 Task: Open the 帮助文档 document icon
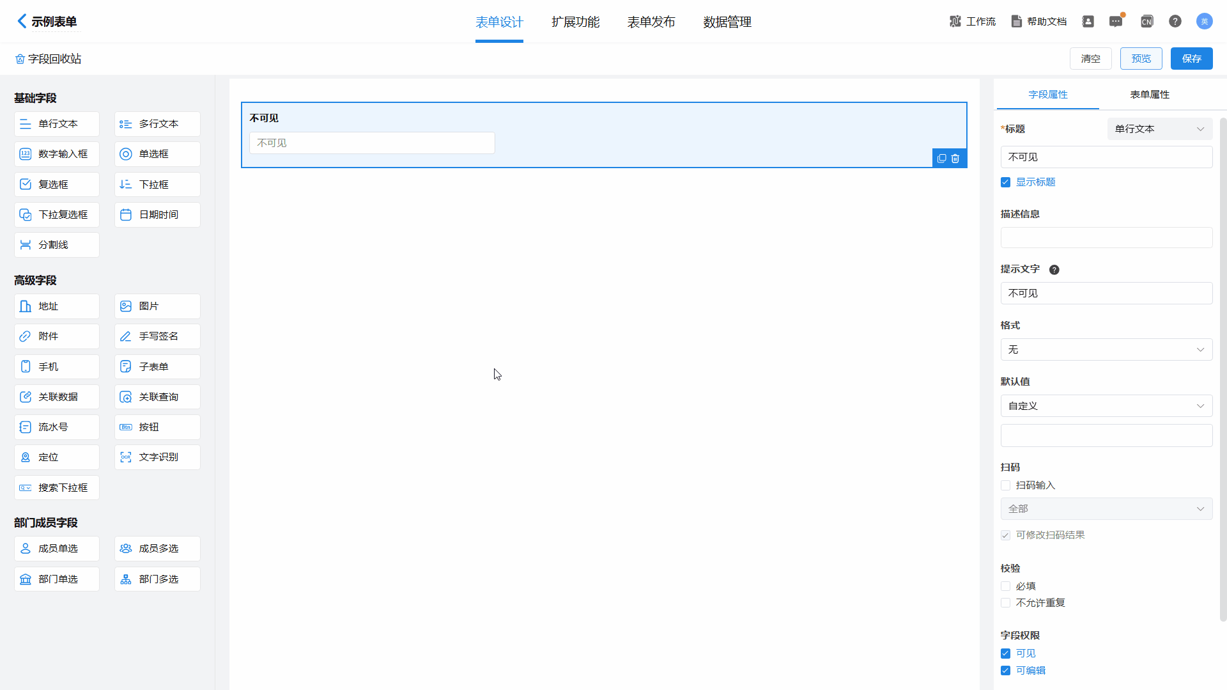1016,21
